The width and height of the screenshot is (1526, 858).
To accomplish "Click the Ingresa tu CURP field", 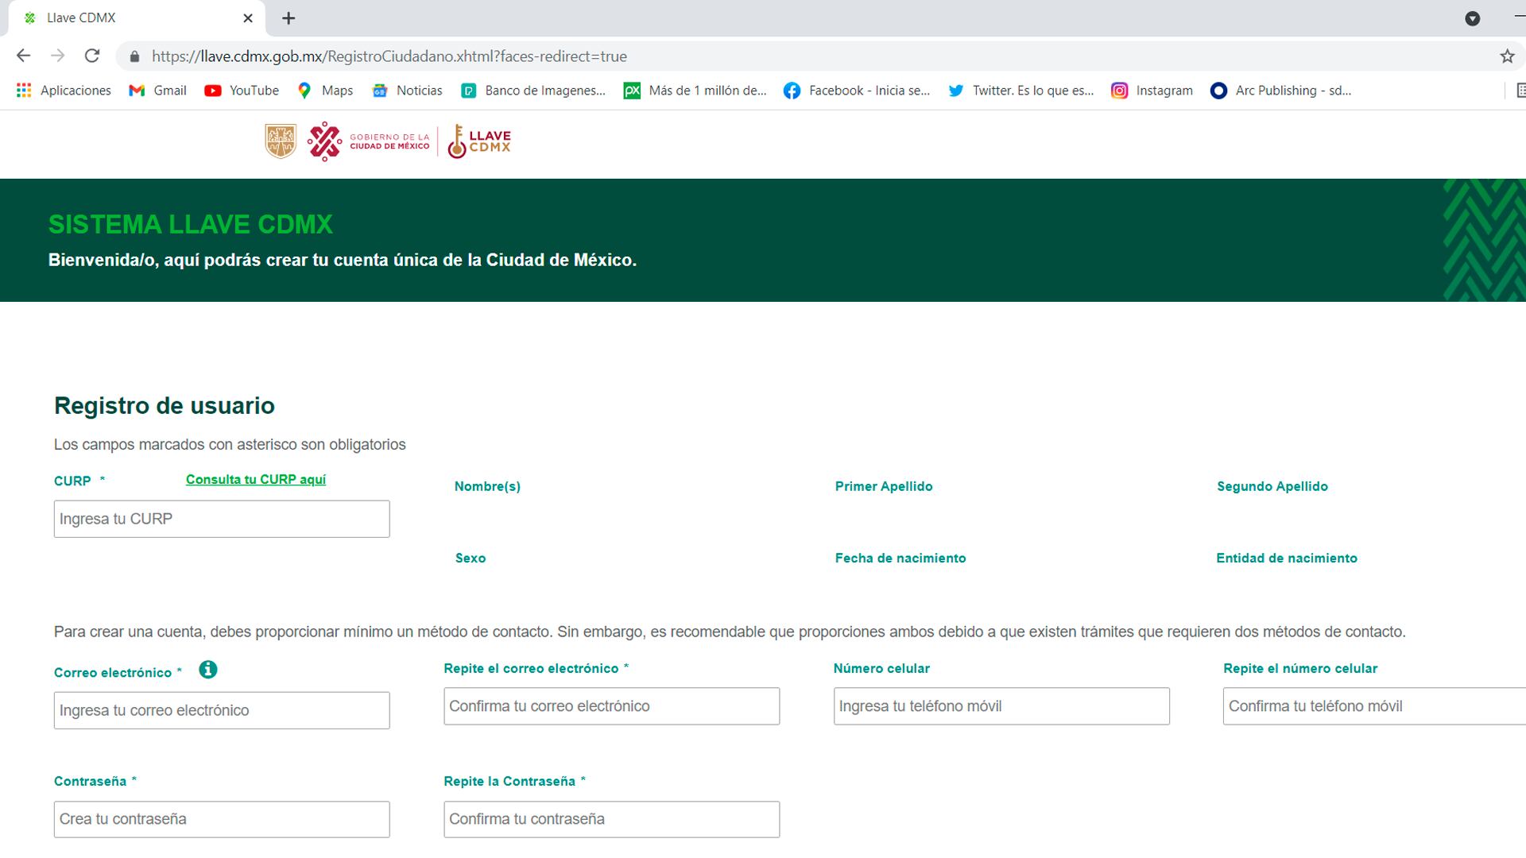I will [222, 519].
